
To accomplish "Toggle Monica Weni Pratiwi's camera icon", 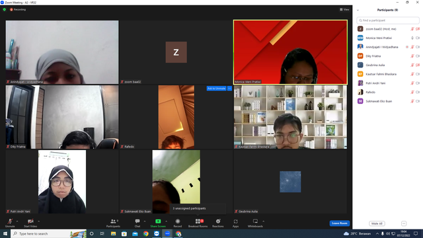I will pyautogui.click(x=418, y=38).
